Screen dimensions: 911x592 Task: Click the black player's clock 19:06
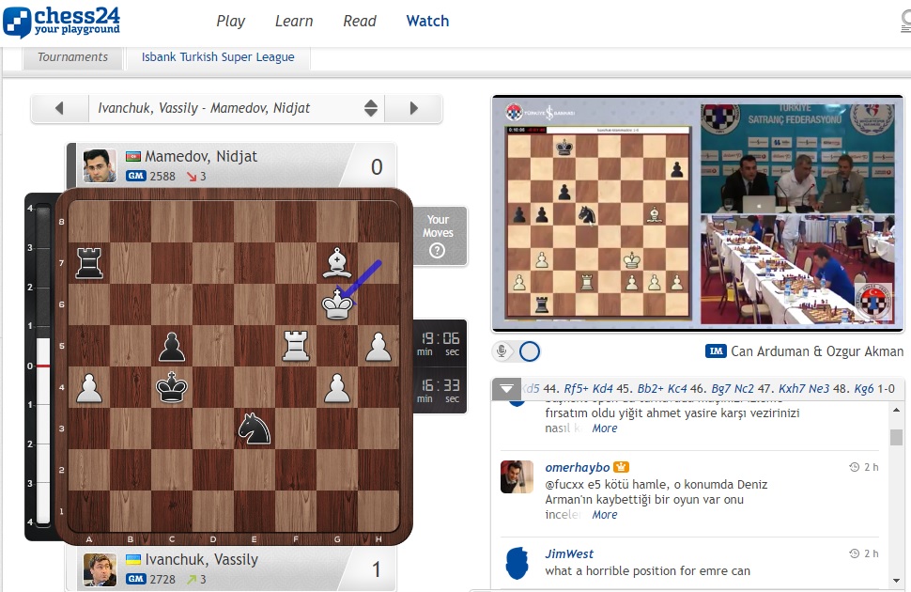tap(440, 344)
